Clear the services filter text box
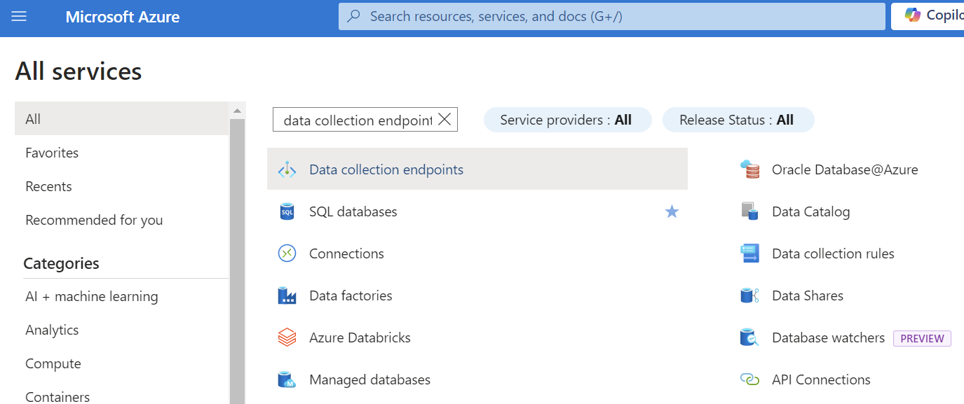The image size is (964, 404). tap(444, 120)
